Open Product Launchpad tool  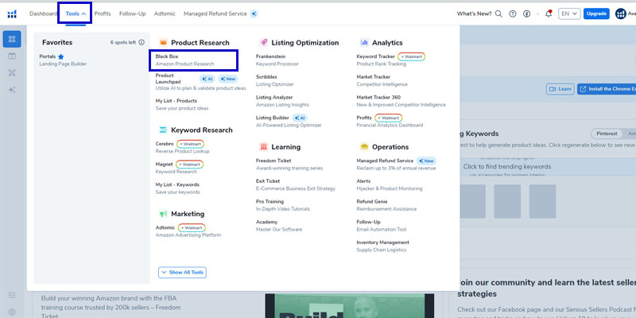pyautogui.click(x=200, y=82)
